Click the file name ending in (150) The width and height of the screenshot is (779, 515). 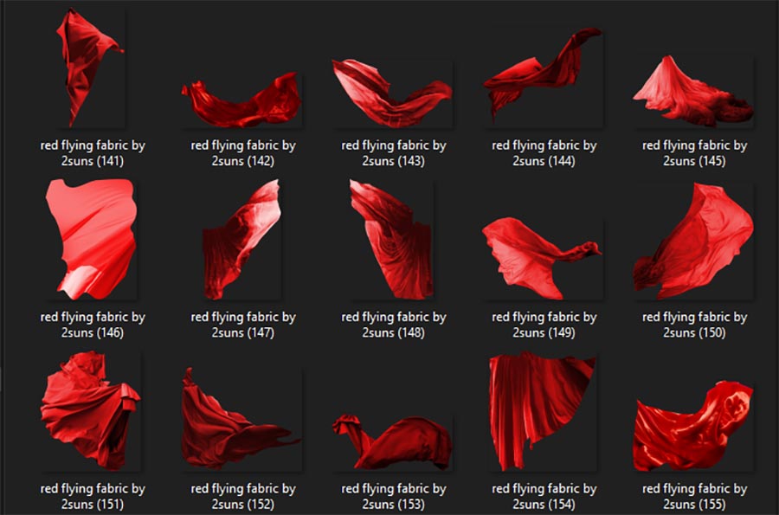(x=694, y=325)
